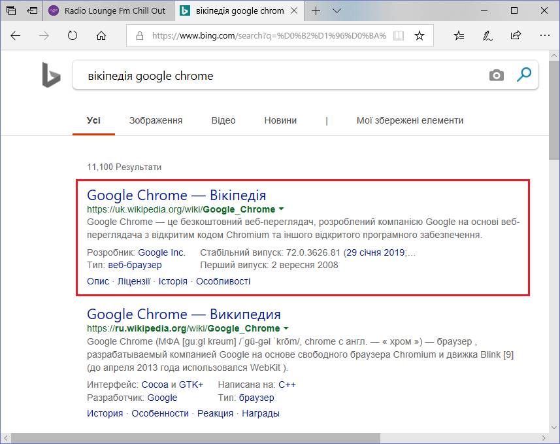Open Google Chrome — Вікіпедія result
Image resolution: width=560 pixels, height=444 pixels.
[176, 195]
